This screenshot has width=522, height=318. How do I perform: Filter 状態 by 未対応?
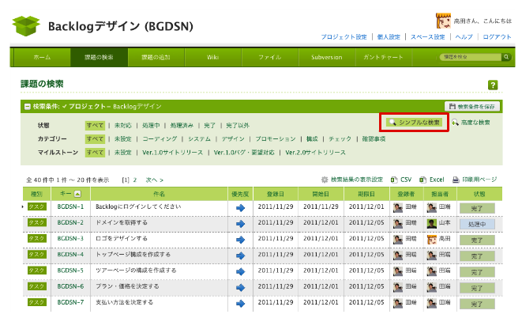[x=123, y=125]
